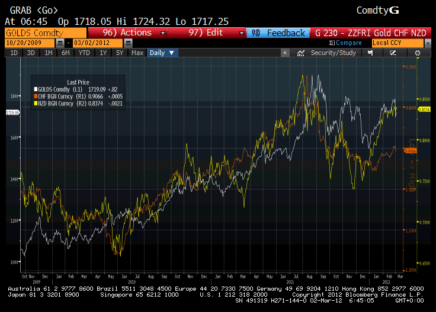The height and width of the screenshot is (312, 436).
Task: Open the Local CCY dropdown arrow
Action: coord(428,43)
